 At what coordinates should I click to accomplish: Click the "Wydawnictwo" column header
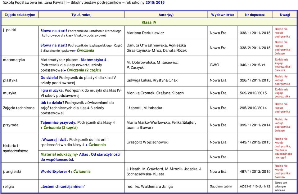223,15
